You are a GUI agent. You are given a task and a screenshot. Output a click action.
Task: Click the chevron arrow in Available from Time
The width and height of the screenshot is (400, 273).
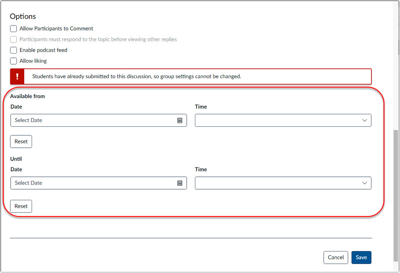(364, 120)
